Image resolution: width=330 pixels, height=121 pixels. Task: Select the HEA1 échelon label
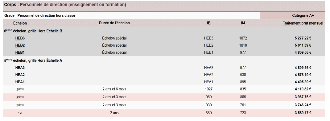pyautogui.click(x=20, y=82)
